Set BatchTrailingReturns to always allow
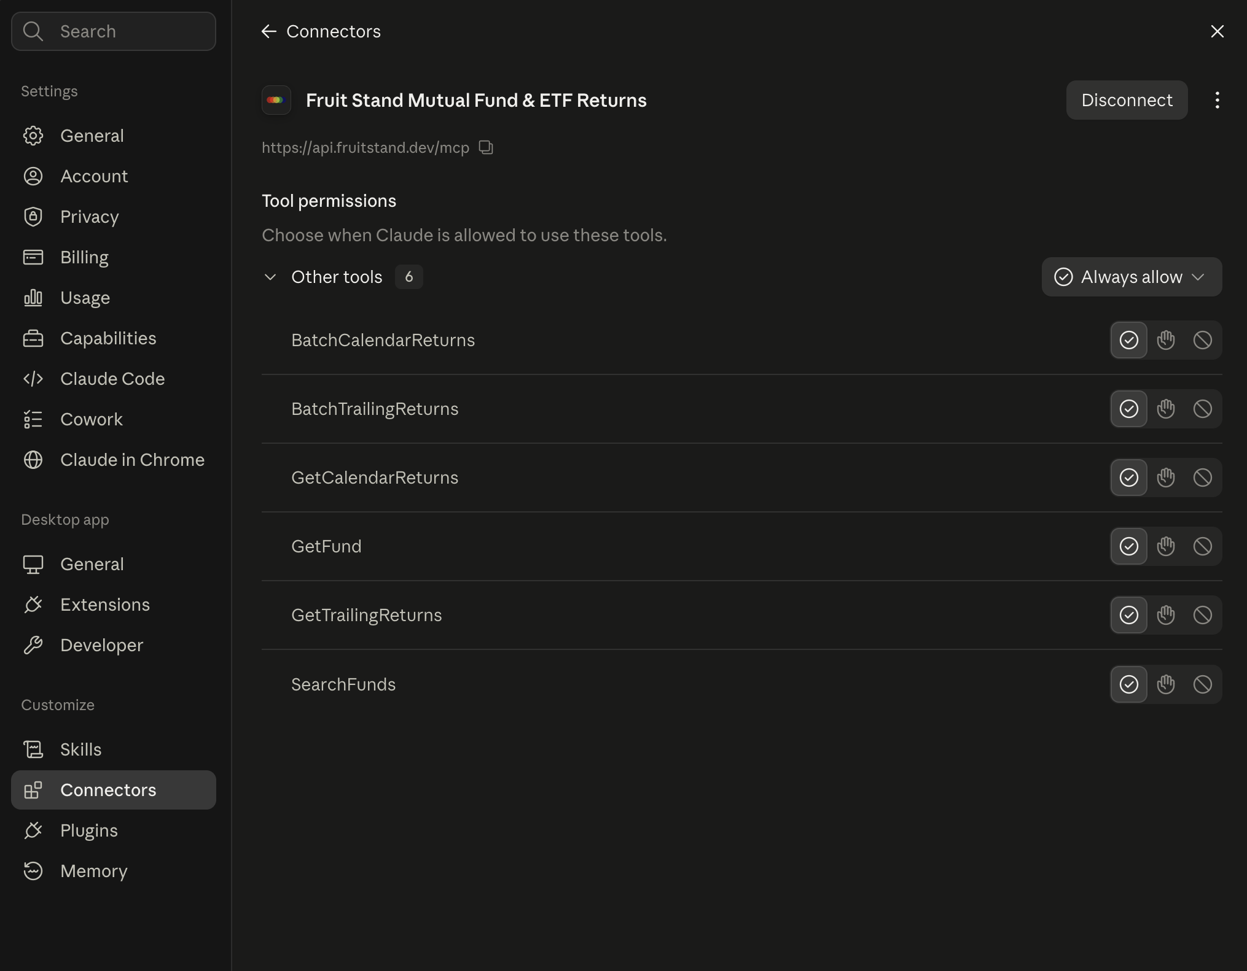 [1128, 409]
